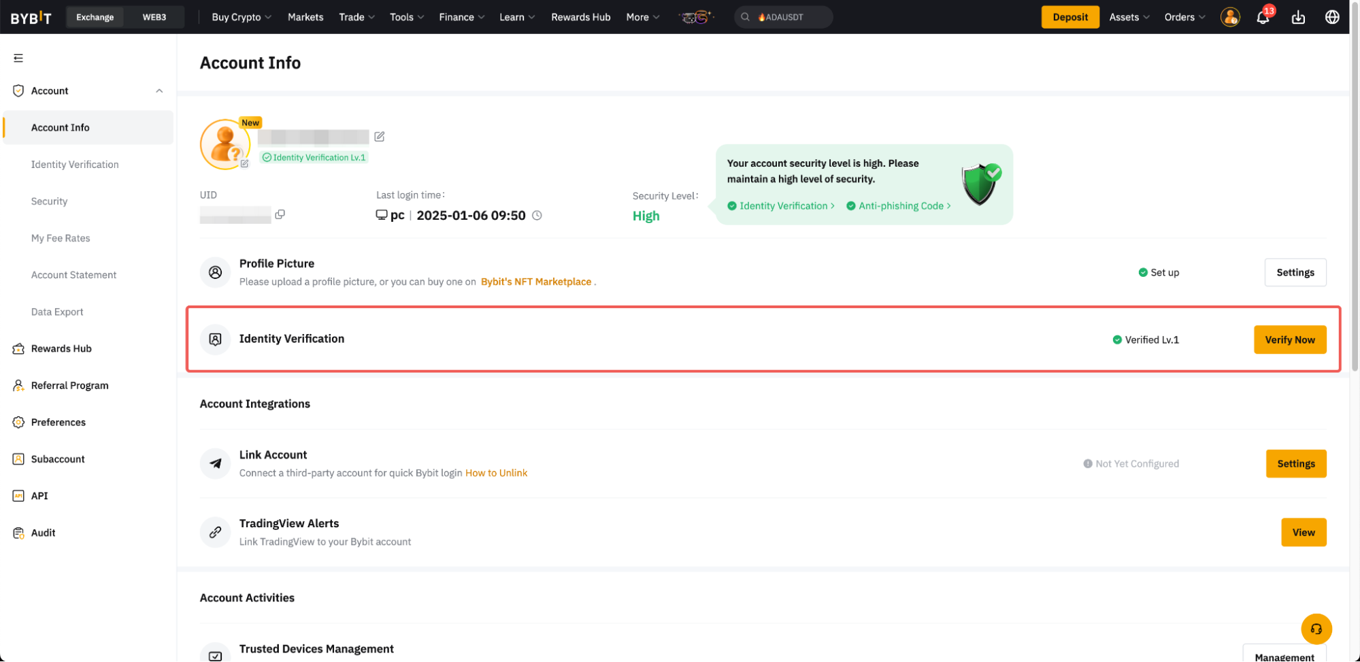The width and height of the screenshot is (1360, 662).
Task: Switch to the WEB3 toggle
Action: pyautogui.click(x=154, y=17)
